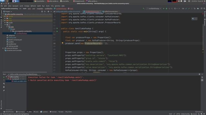The image size is (206, 115).
Task: Toggle tool window visibility with the bottom-left corner icon
Action: [1, 114]
